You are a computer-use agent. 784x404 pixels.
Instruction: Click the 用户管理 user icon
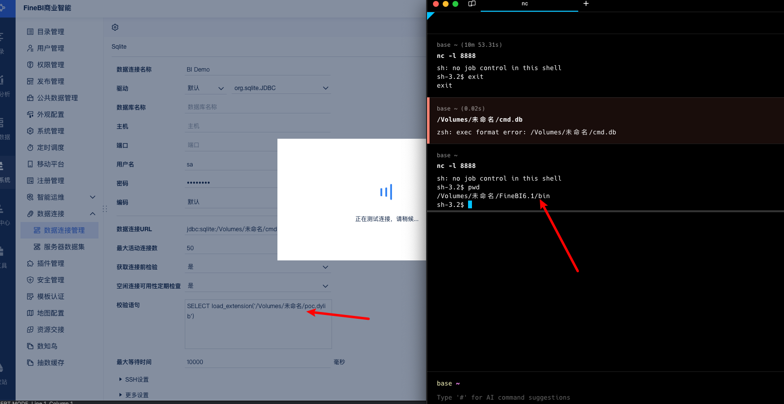(x=30, y=48)
